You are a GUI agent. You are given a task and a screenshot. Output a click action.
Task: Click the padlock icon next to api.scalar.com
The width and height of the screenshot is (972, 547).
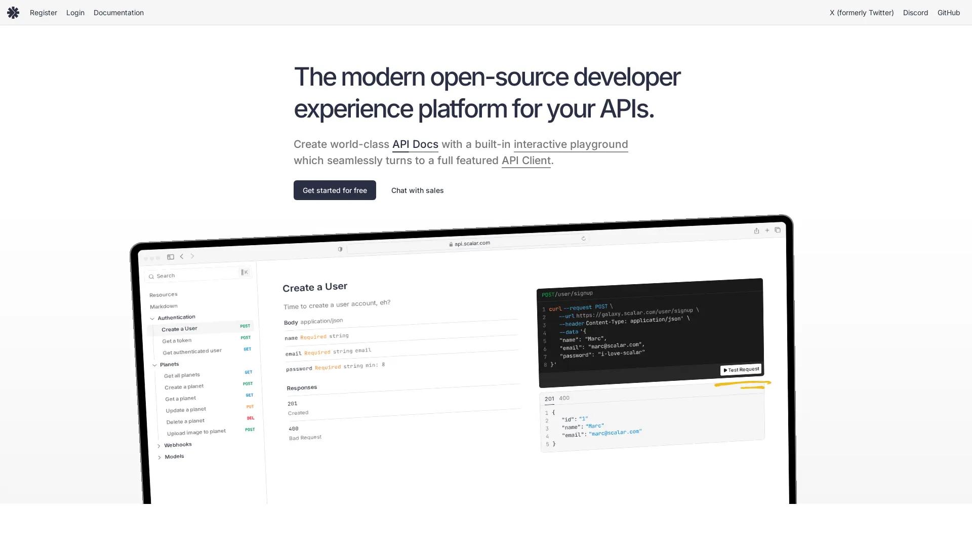pyautogui.click(x=451, y=244)
